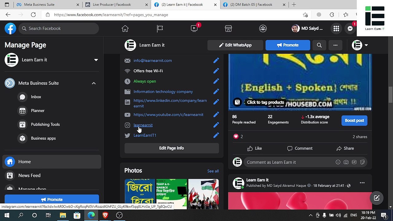Open Brave browser from the taskbar
Screen dimensions: 393x221
[x=105, y=215]
